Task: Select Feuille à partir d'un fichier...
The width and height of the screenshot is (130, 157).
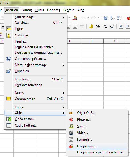Action: tap(35, 47)
